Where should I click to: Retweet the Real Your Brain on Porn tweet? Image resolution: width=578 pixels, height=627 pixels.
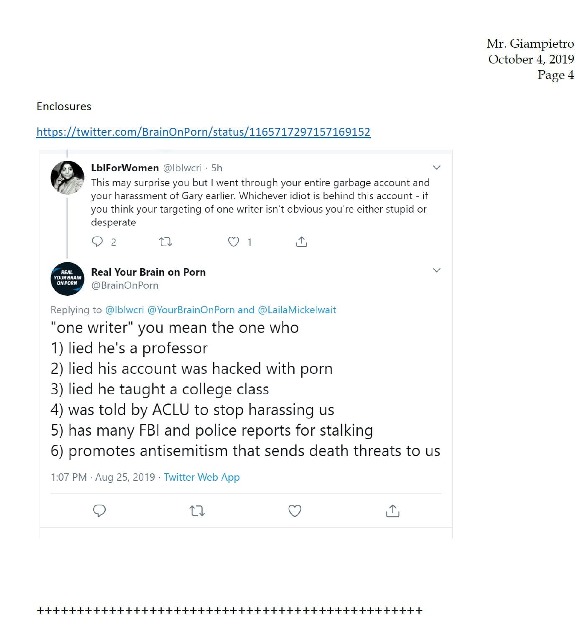click(197, 510)
